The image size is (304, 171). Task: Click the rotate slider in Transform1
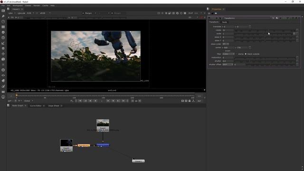pyautogui.click(x=265, y=30)
